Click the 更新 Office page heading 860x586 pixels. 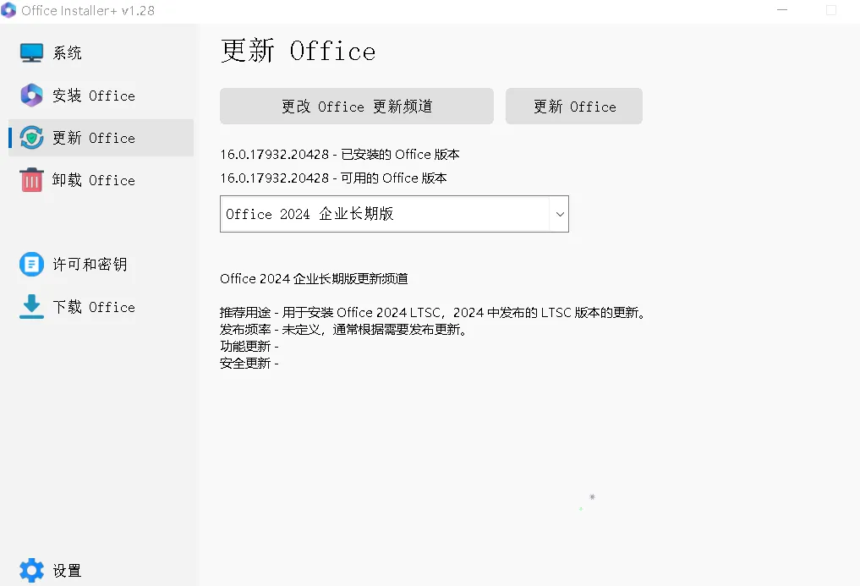coord(298,51)
